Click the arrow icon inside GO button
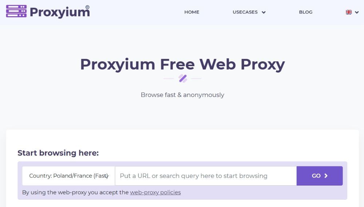 pyautogui.click(x=326, y=176)
